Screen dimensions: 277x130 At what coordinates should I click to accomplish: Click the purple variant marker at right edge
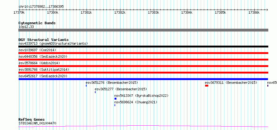click(268, 86)
